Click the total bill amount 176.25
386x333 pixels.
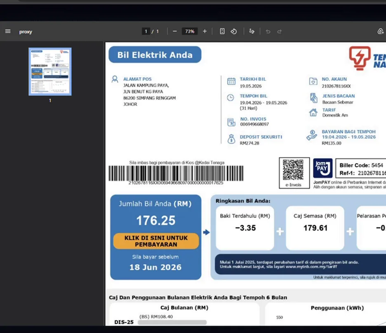click(156, 220)
